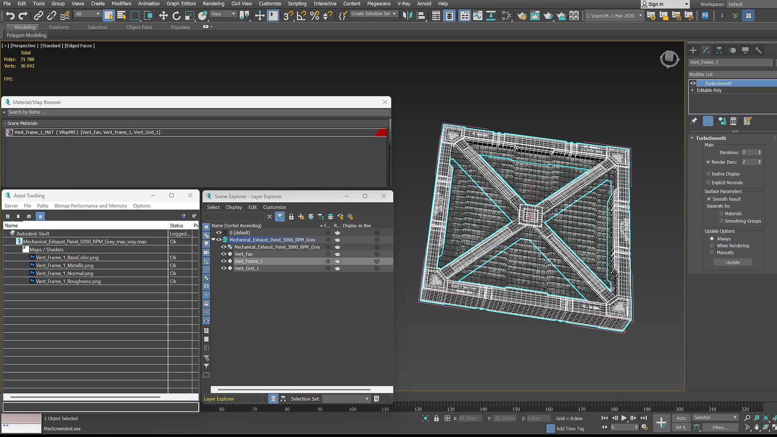
Task: Open the Create Selection Set dropdown
Action: pos(374,14)
